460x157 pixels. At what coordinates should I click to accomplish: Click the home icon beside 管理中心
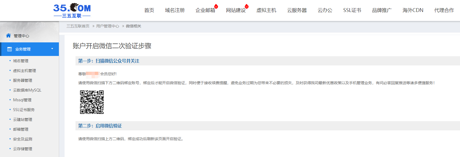tap(8, 36)
